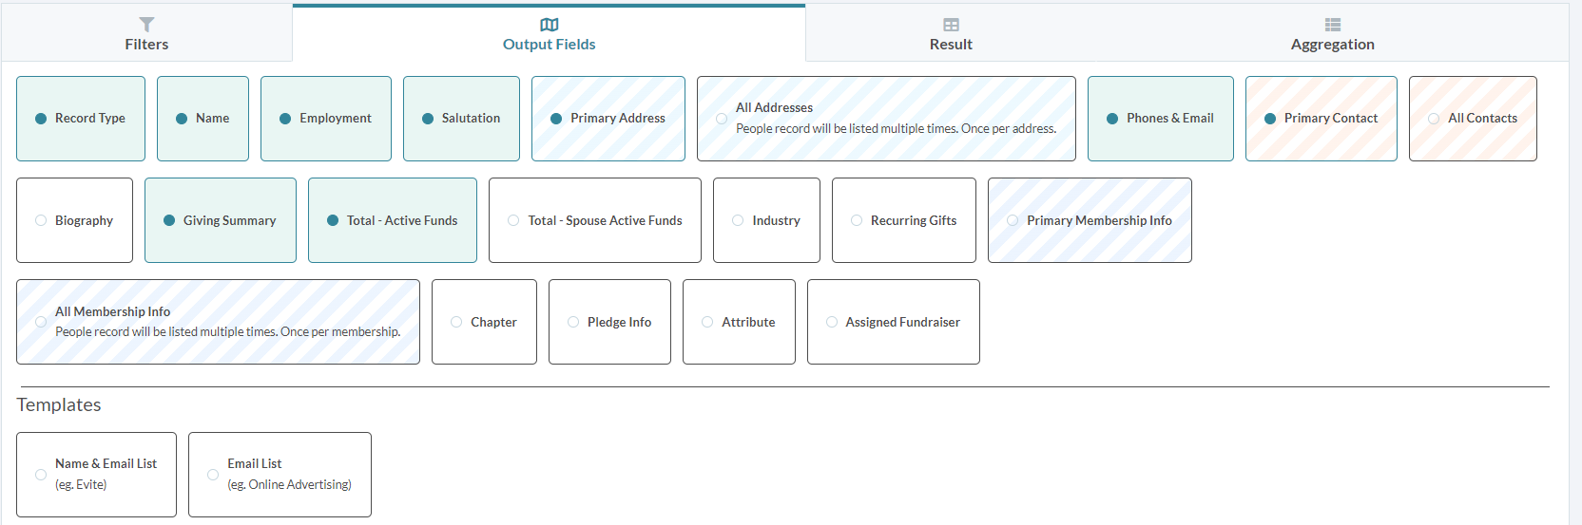Deselect the Record Type output field
1582x525 pixels.
coord(81,119)
